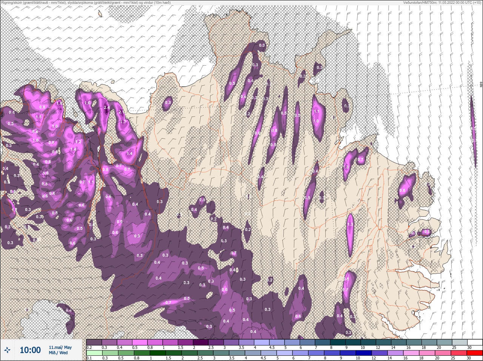Pick the upper legend swatch starting at 4
483x361 pixels.
pos(262,342)
